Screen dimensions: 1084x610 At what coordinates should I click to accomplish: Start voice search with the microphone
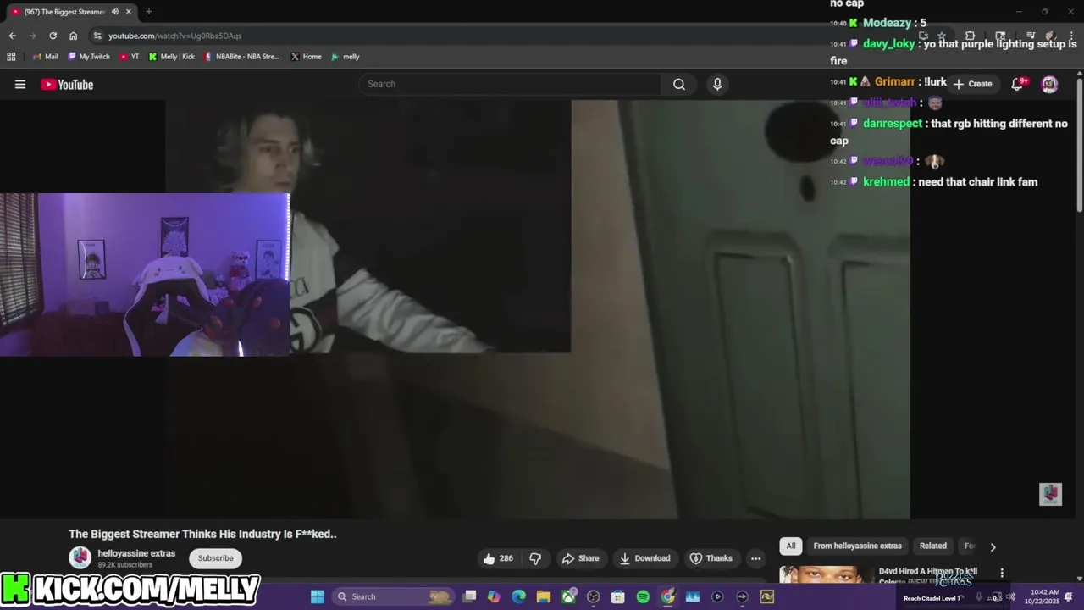[717, 84]
